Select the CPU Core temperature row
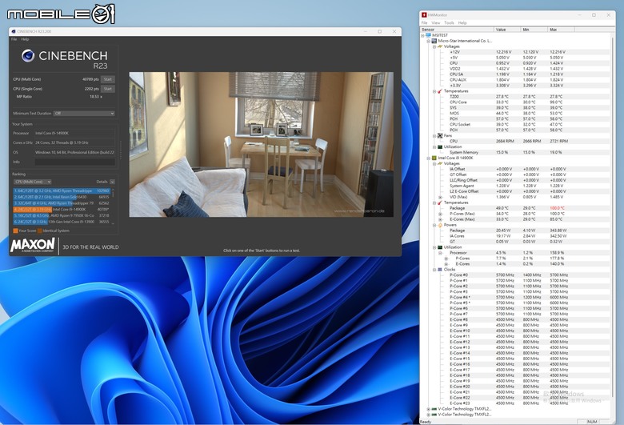624x425 pixels. point(515,102)
